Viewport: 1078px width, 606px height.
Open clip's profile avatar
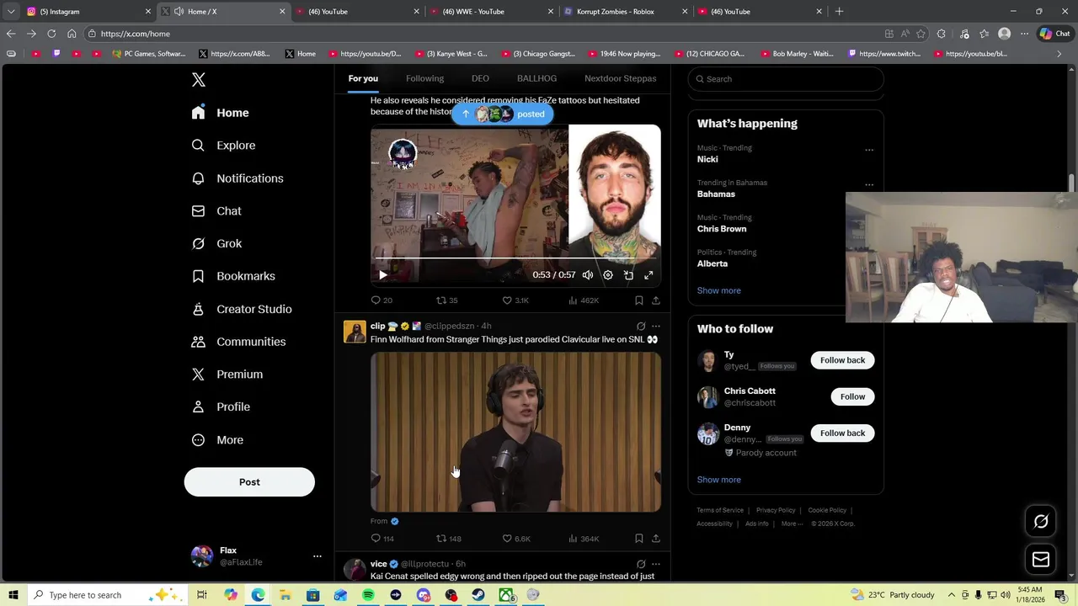click(355, 332)
